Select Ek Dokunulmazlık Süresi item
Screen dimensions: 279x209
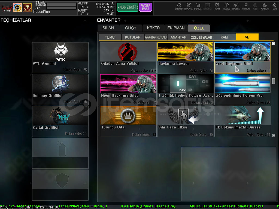tap(243, 121)
